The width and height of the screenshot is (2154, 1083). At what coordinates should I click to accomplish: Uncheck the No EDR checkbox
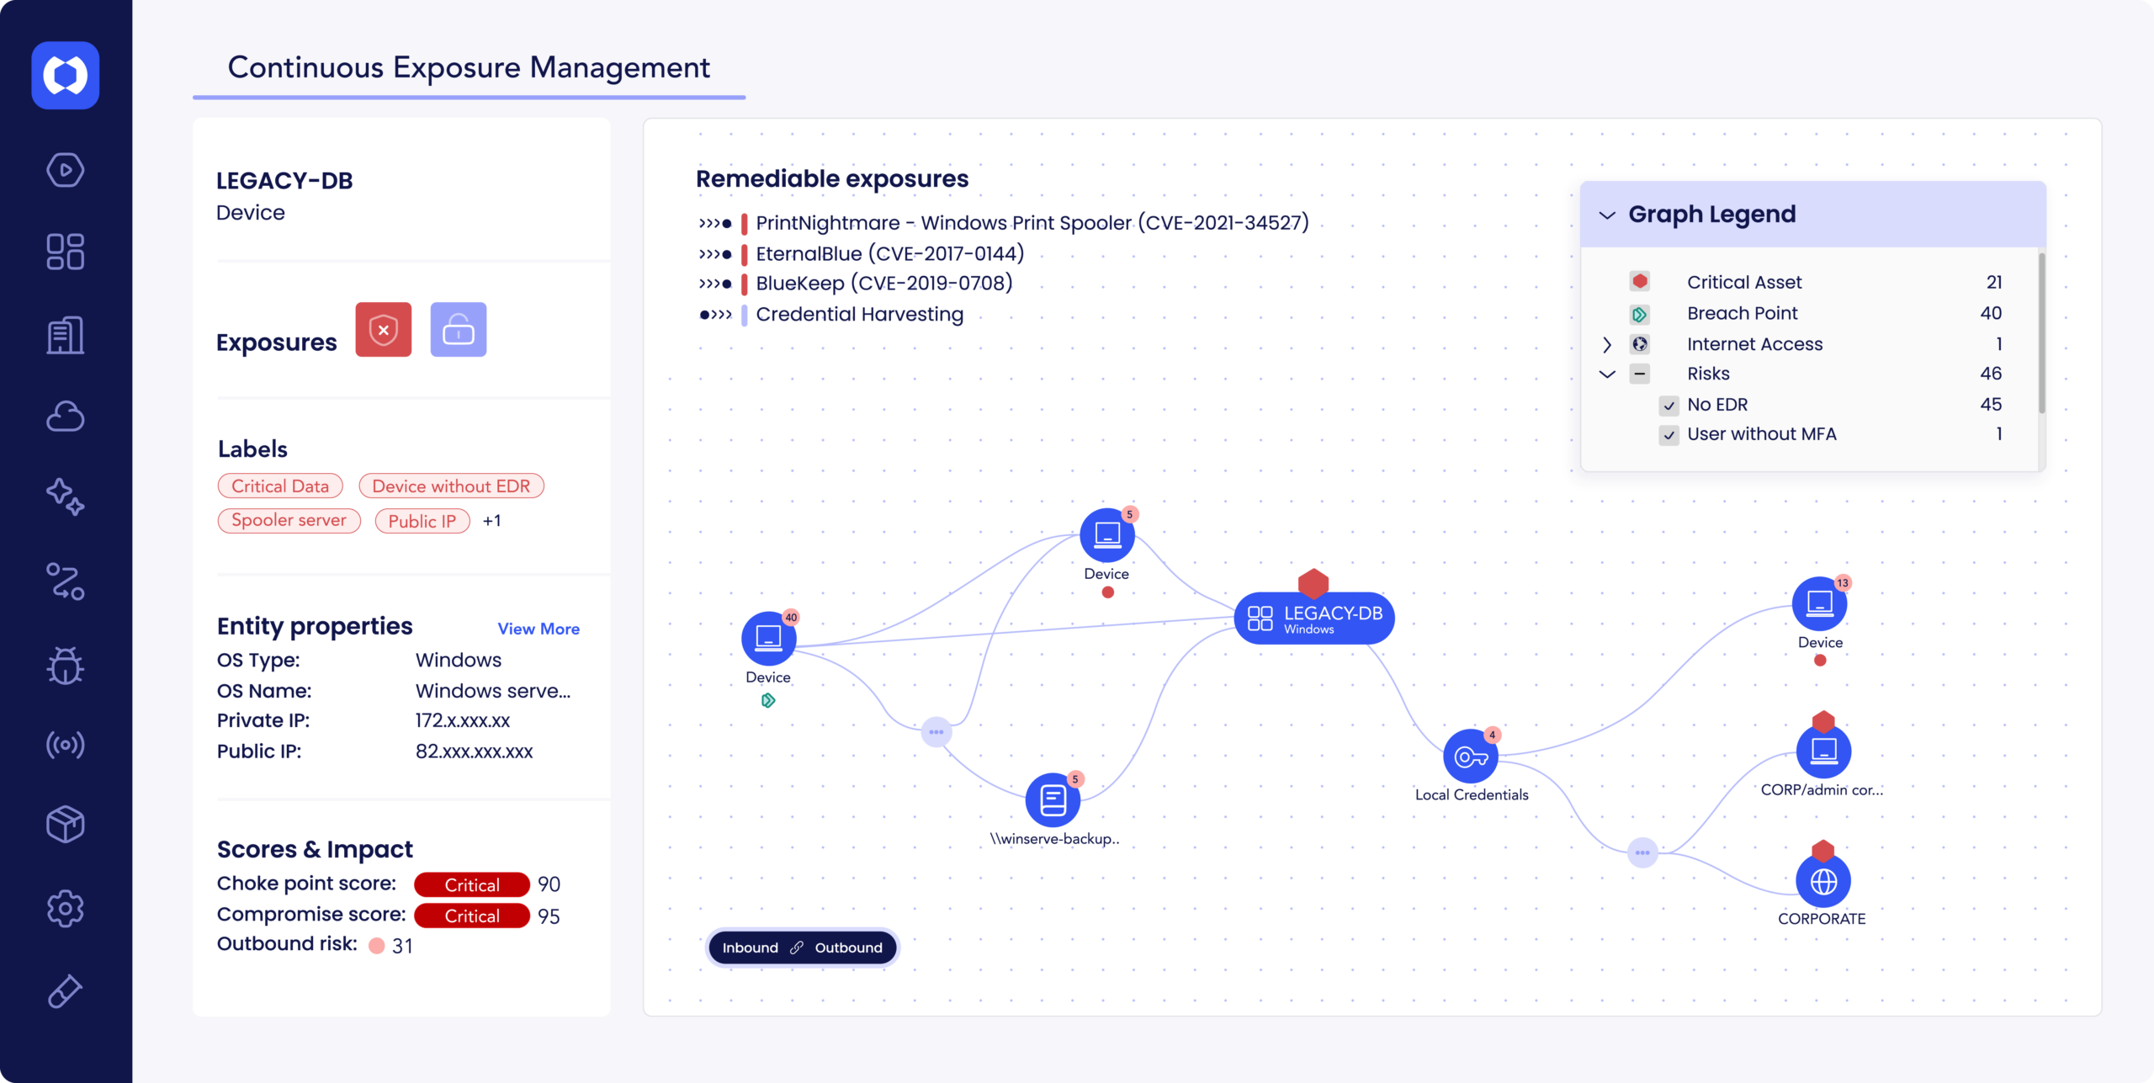point(1669,406)
